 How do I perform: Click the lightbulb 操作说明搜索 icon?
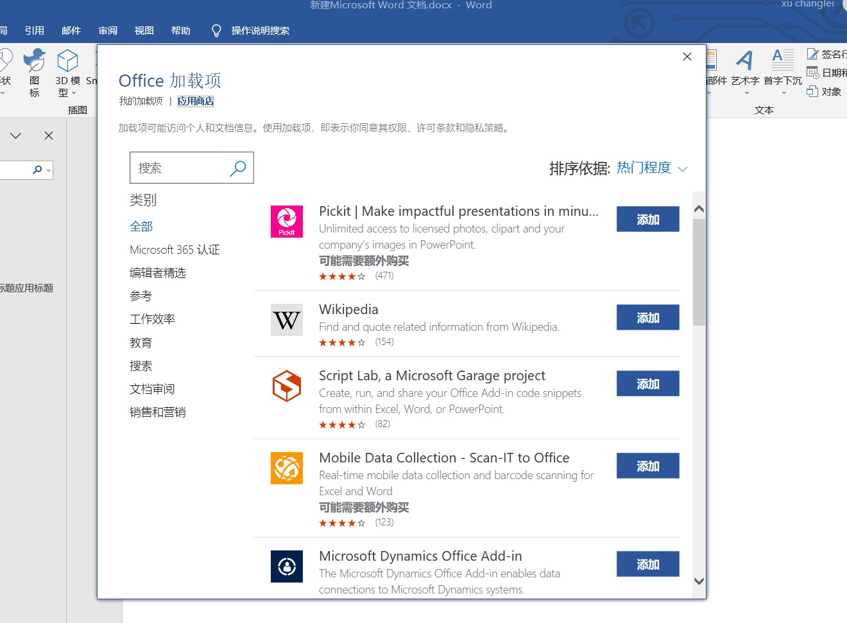coord(216,31)
